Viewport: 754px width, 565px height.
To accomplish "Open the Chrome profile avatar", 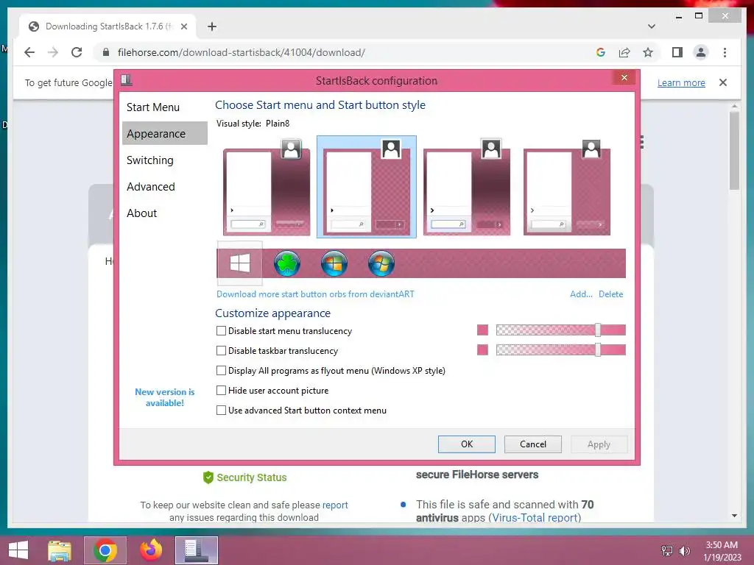I will click(x=701, y=52).
